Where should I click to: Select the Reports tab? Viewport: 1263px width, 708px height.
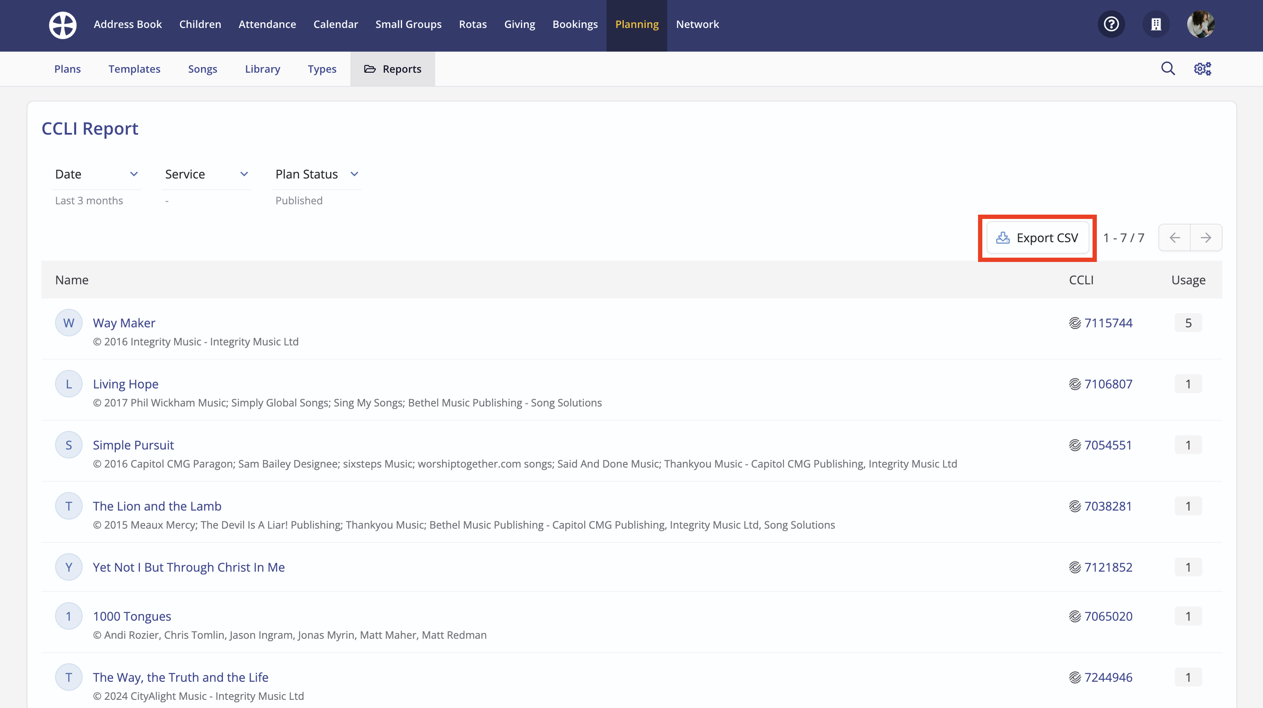pyautogui.click(x=393, y=68)
